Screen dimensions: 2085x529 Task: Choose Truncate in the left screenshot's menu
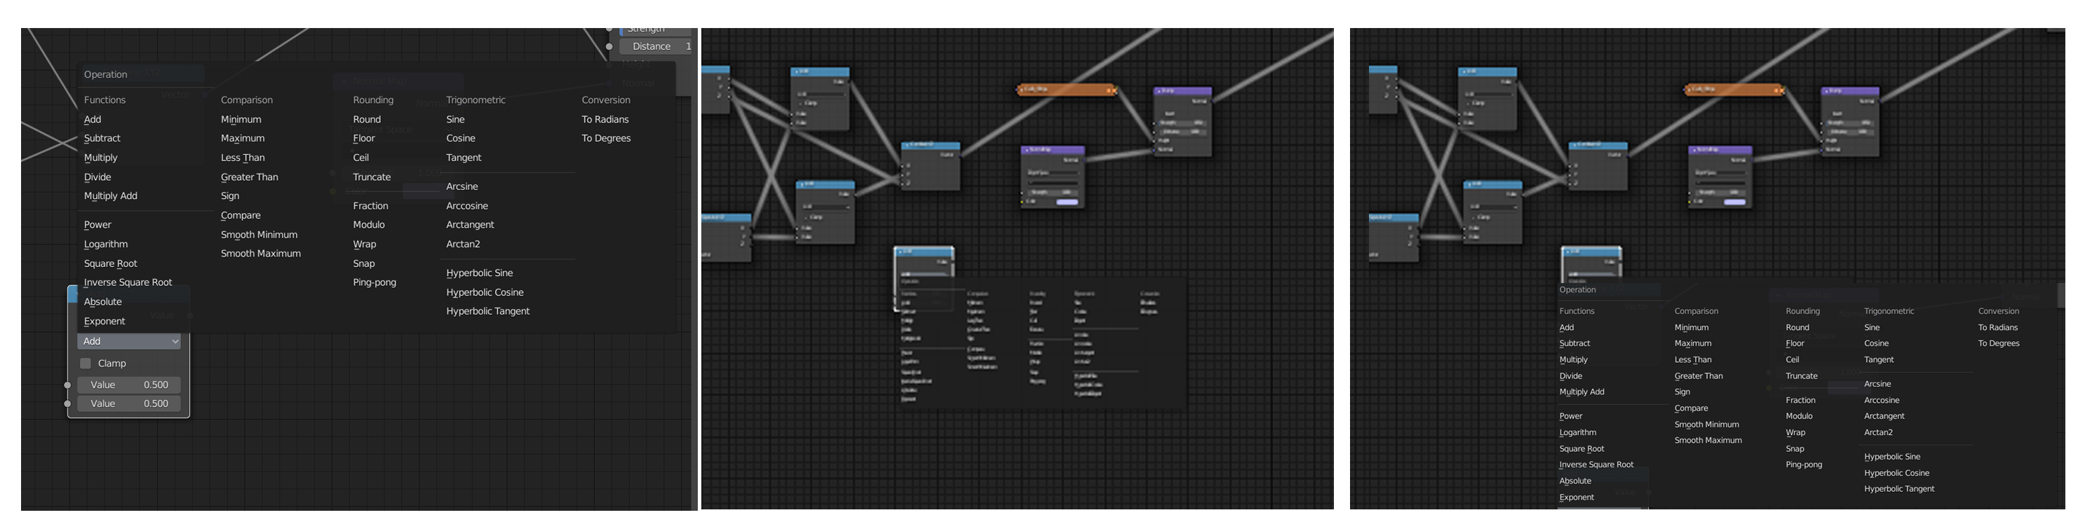pyautogui.click(x=372, y=177)
